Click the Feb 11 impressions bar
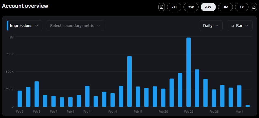This screenshot has width=259, height=118. point(87,96)
